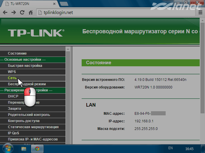Open Статическая маршрутизация section
The height and width of the screenshot is (153, 205).
(33, 127)
